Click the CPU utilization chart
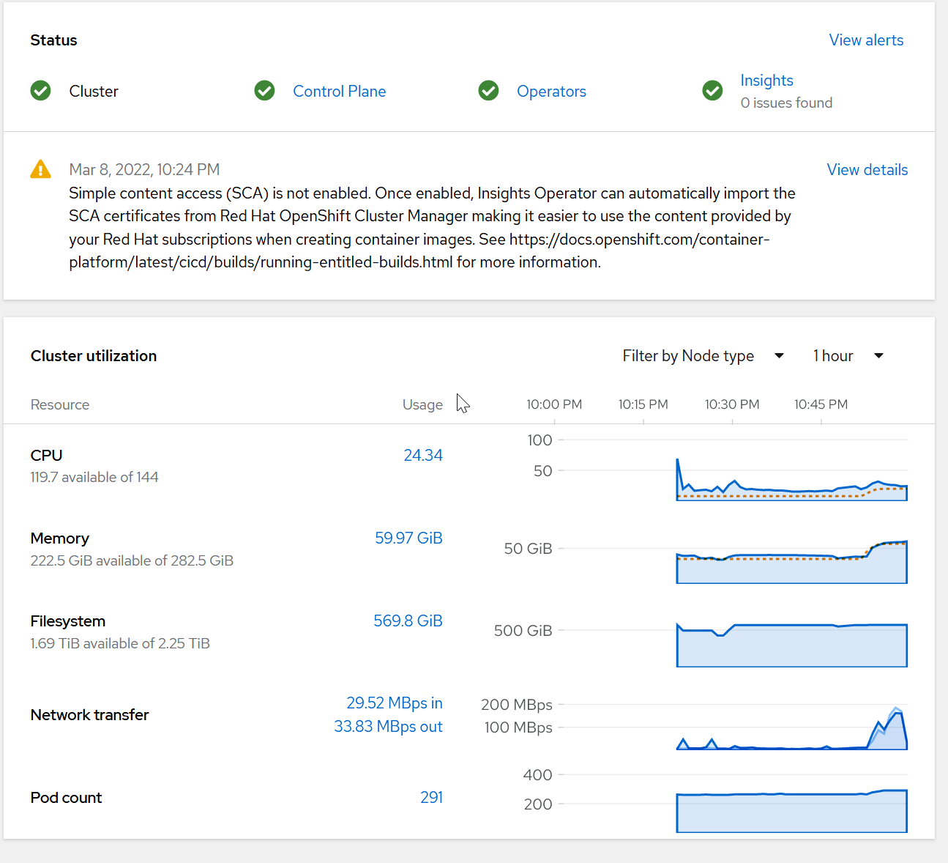This screenshot has width=948, height=863. 791,480
